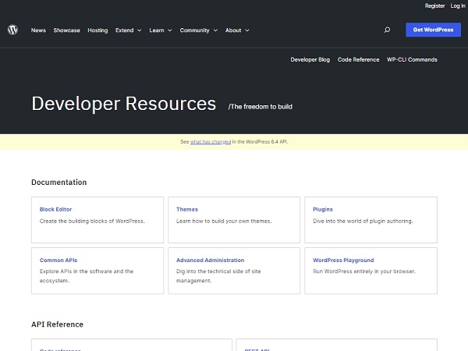Open the News menu item

point(38,30)
